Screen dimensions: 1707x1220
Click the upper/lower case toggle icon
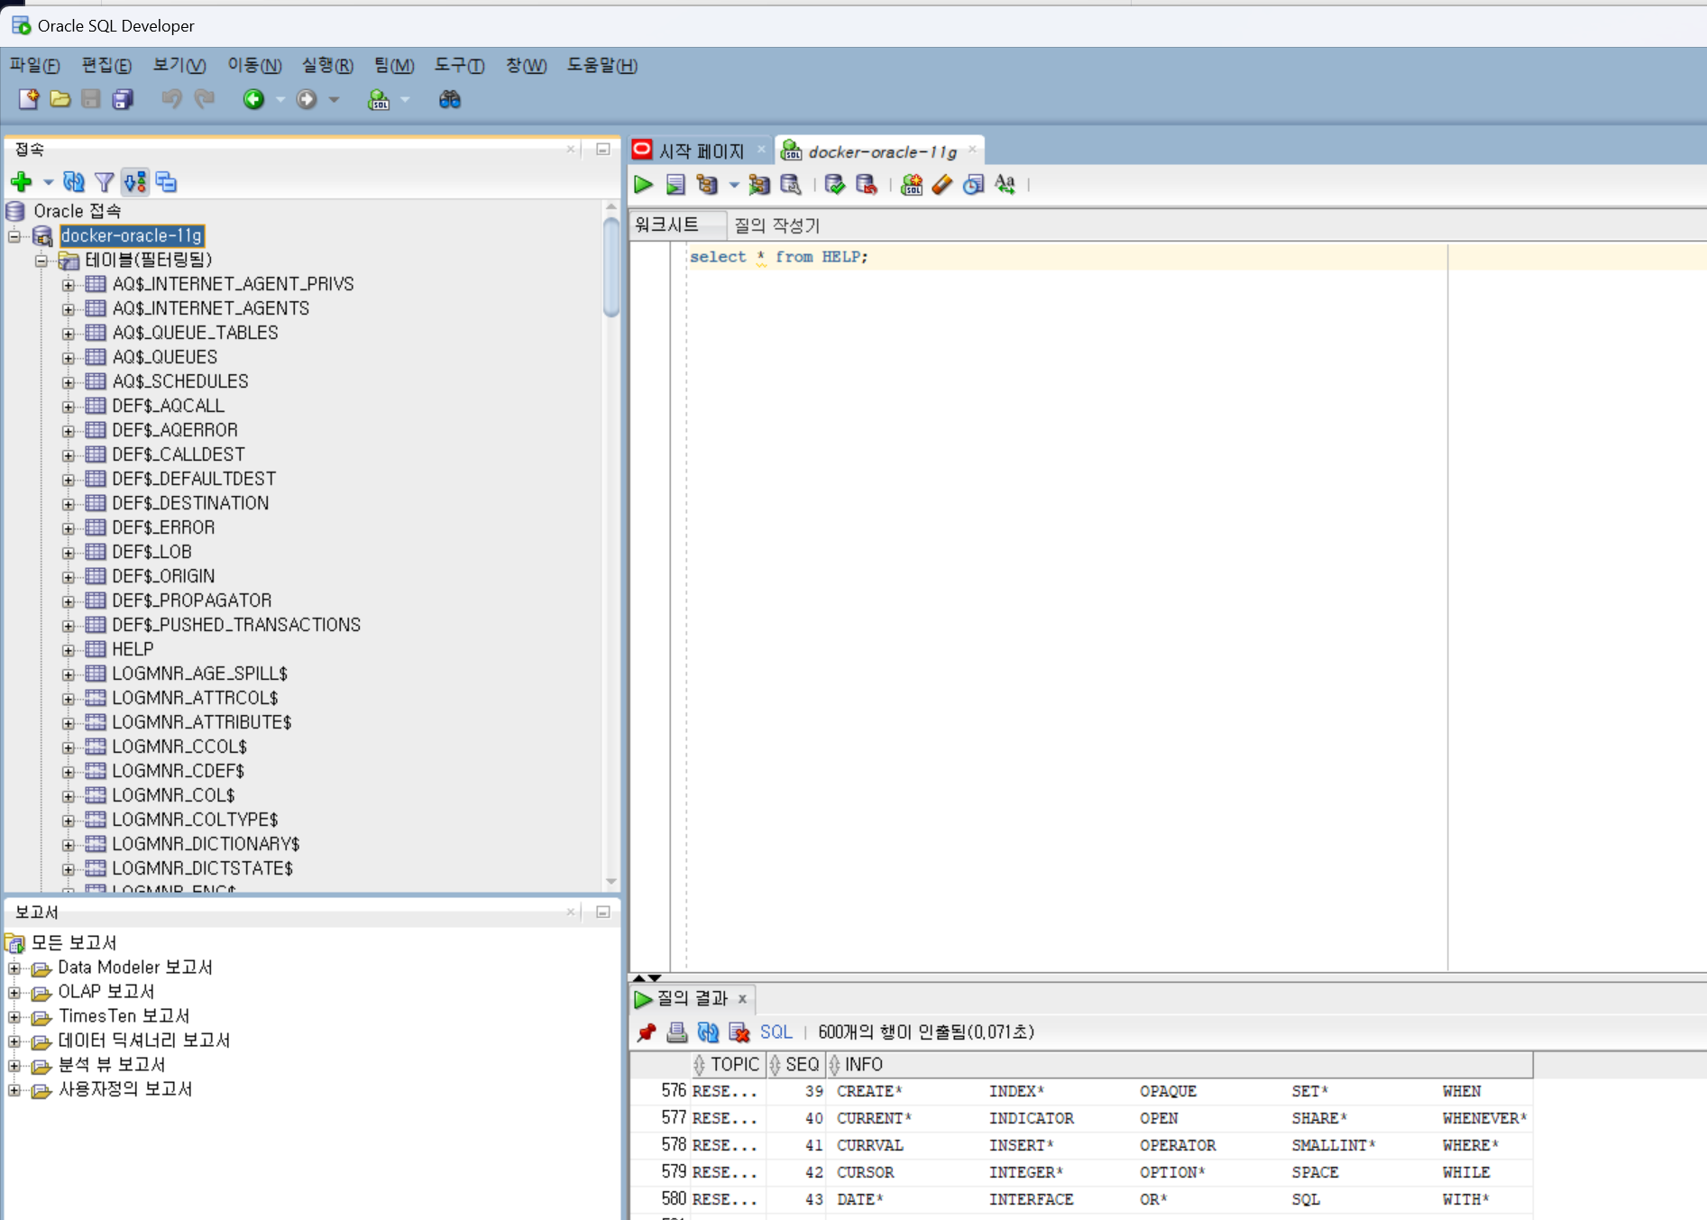coord(1005,185)
